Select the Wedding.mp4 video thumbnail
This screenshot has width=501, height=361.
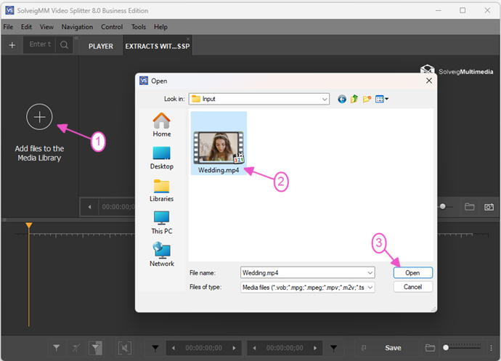point(219,143)
